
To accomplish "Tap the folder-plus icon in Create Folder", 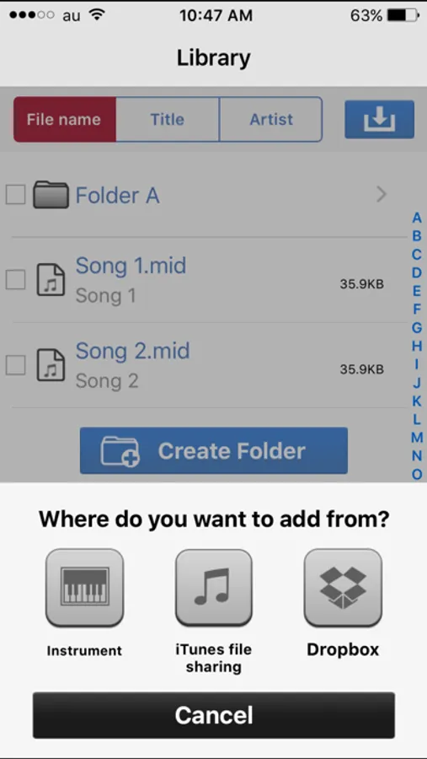I will click(x=120, y=451).
